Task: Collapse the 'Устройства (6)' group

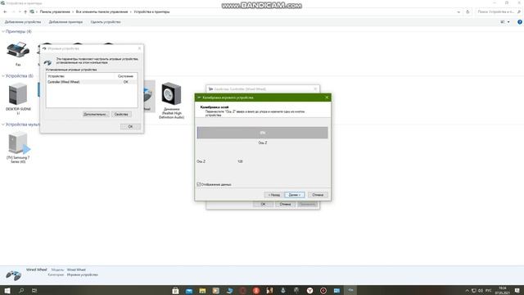Action: pos(3,76)
